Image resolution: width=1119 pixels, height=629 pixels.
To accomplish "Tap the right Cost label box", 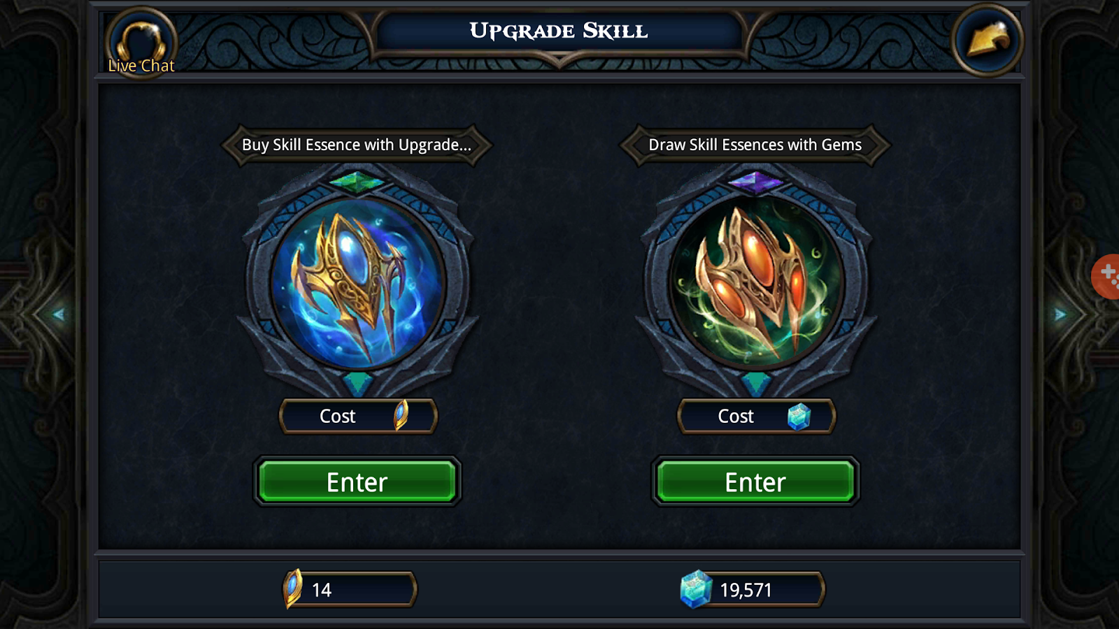I will [756, 416].
